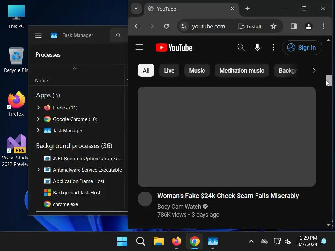Click the Background processes (36) header
The height and width of the screenshot is (251, 335).
74,146
